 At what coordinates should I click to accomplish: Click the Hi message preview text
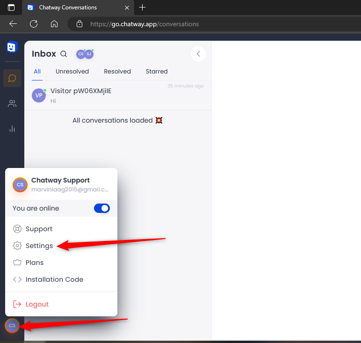53,101
